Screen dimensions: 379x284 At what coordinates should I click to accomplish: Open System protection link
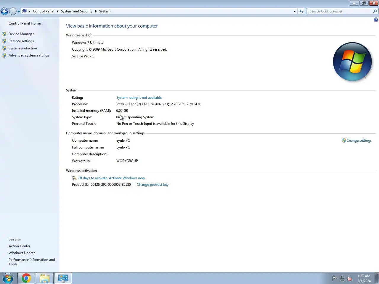[x=23, y=48]
